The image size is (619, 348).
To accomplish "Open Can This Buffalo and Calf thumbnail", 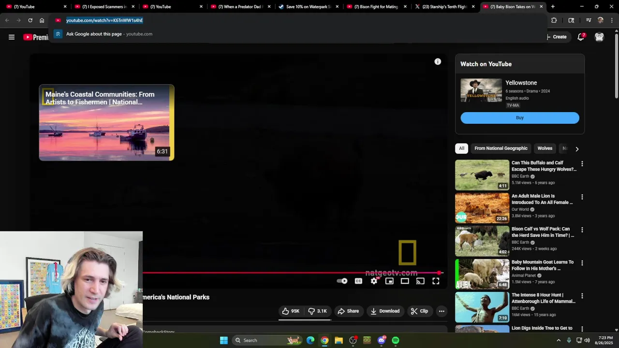I will click(482, 175).
